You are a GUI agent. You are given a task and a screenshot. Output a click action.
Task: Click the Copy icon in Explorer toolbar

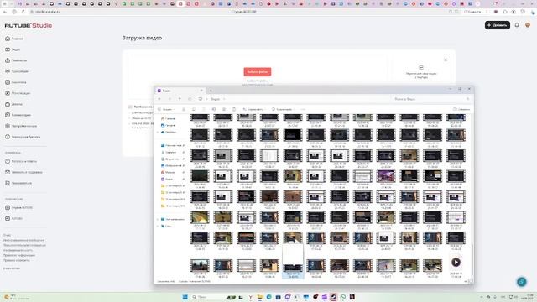pyautogui.click(x=194, y=109)
